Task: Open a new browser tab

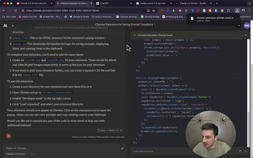Action: (x=217, y=3)
